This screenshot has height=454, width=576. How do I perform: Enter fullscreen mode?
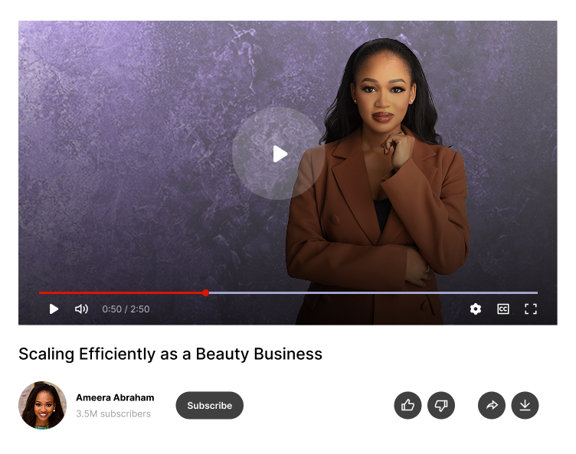pos(531,309)
